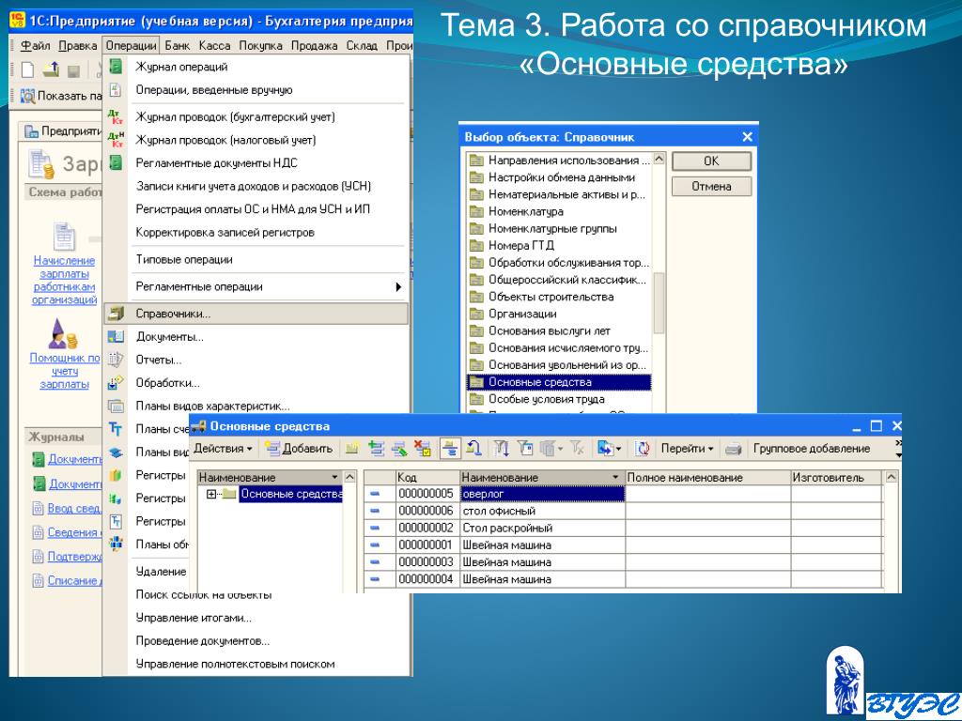The width and height of the screenshot is (962, 721).
Task: Click Планы видов характеристик menu icon
Action: (116, 406)
